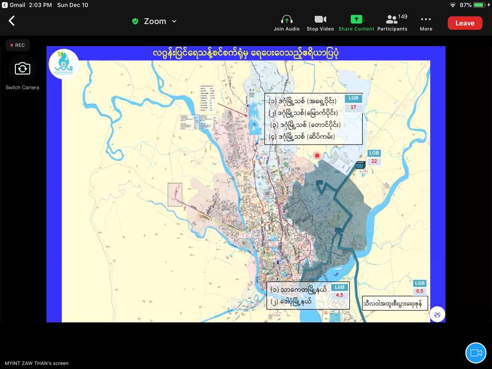Open the green encryption shield info
This screenshot has height=369, width=492.
pyautogui.click(x=135, y=21)
